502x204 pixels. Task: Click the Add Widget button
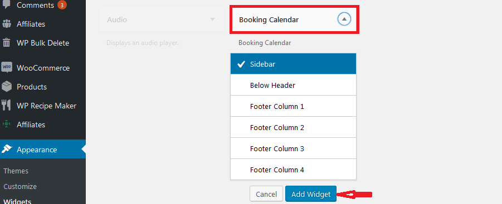(x=311, y=194)
